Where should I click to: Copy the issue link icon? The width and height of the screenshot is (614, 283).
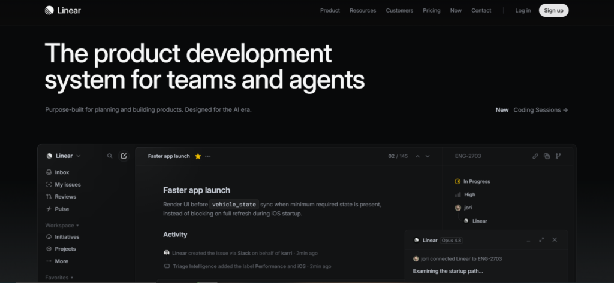(x=535, y=156)
